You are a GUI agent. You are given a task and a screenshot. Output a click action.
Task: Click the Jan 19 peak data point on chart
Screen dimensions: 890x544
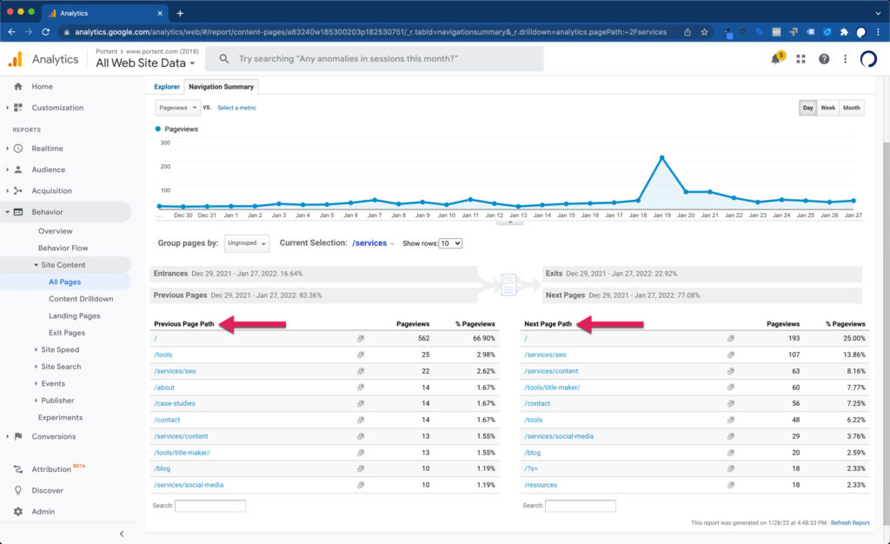click(x=662, y=157)
